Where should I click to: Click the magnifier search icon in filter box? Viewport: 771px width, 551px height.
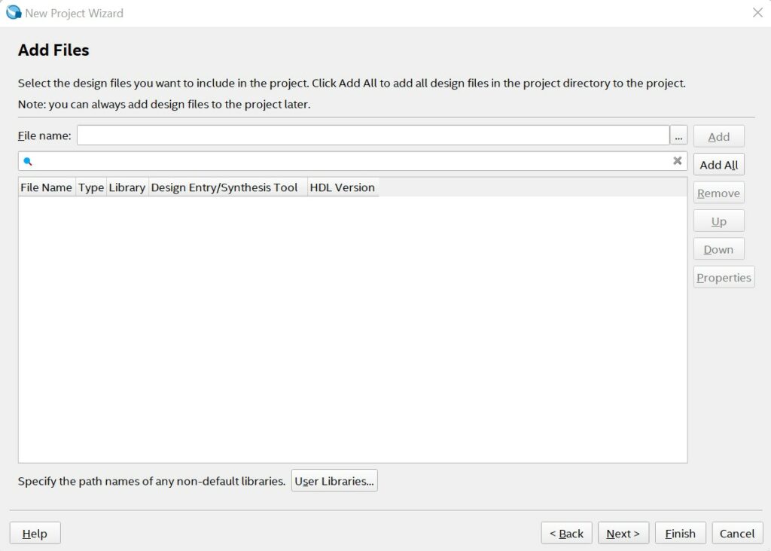[28, 161]
